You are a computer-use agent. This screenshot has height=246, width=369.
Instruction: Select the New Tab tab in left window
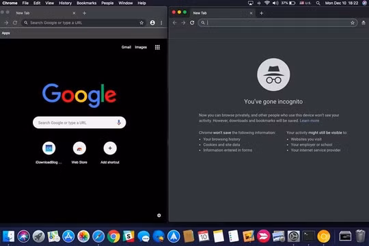[x=44, y=13]
